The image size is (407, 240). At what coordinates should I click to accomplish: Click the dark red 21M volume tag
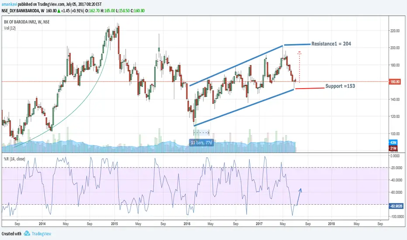point(393,148)
